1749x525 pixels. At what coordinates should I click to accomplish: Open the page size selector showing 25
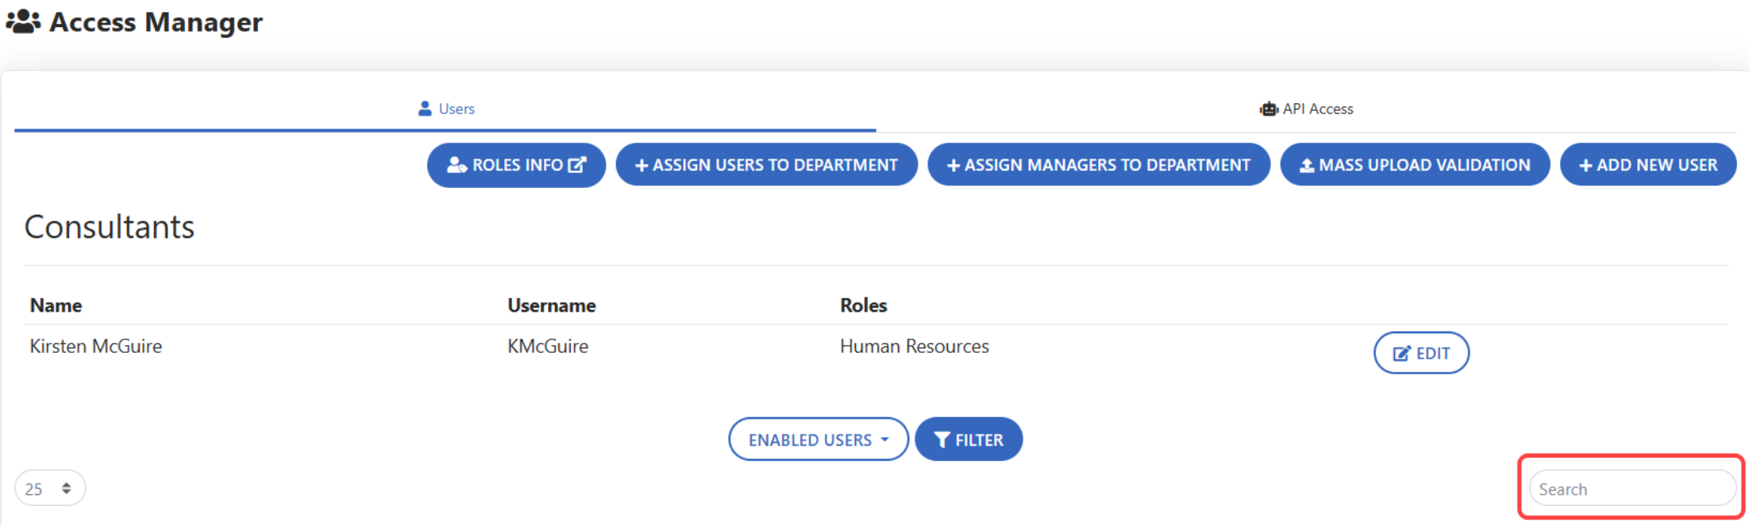[49, 489]
